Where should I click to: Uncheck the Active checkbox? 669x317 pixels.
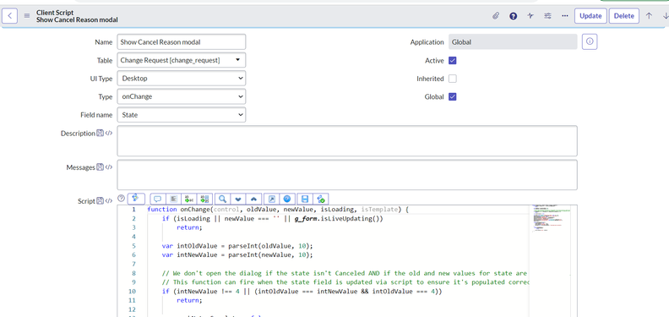[x=453, y=61]
